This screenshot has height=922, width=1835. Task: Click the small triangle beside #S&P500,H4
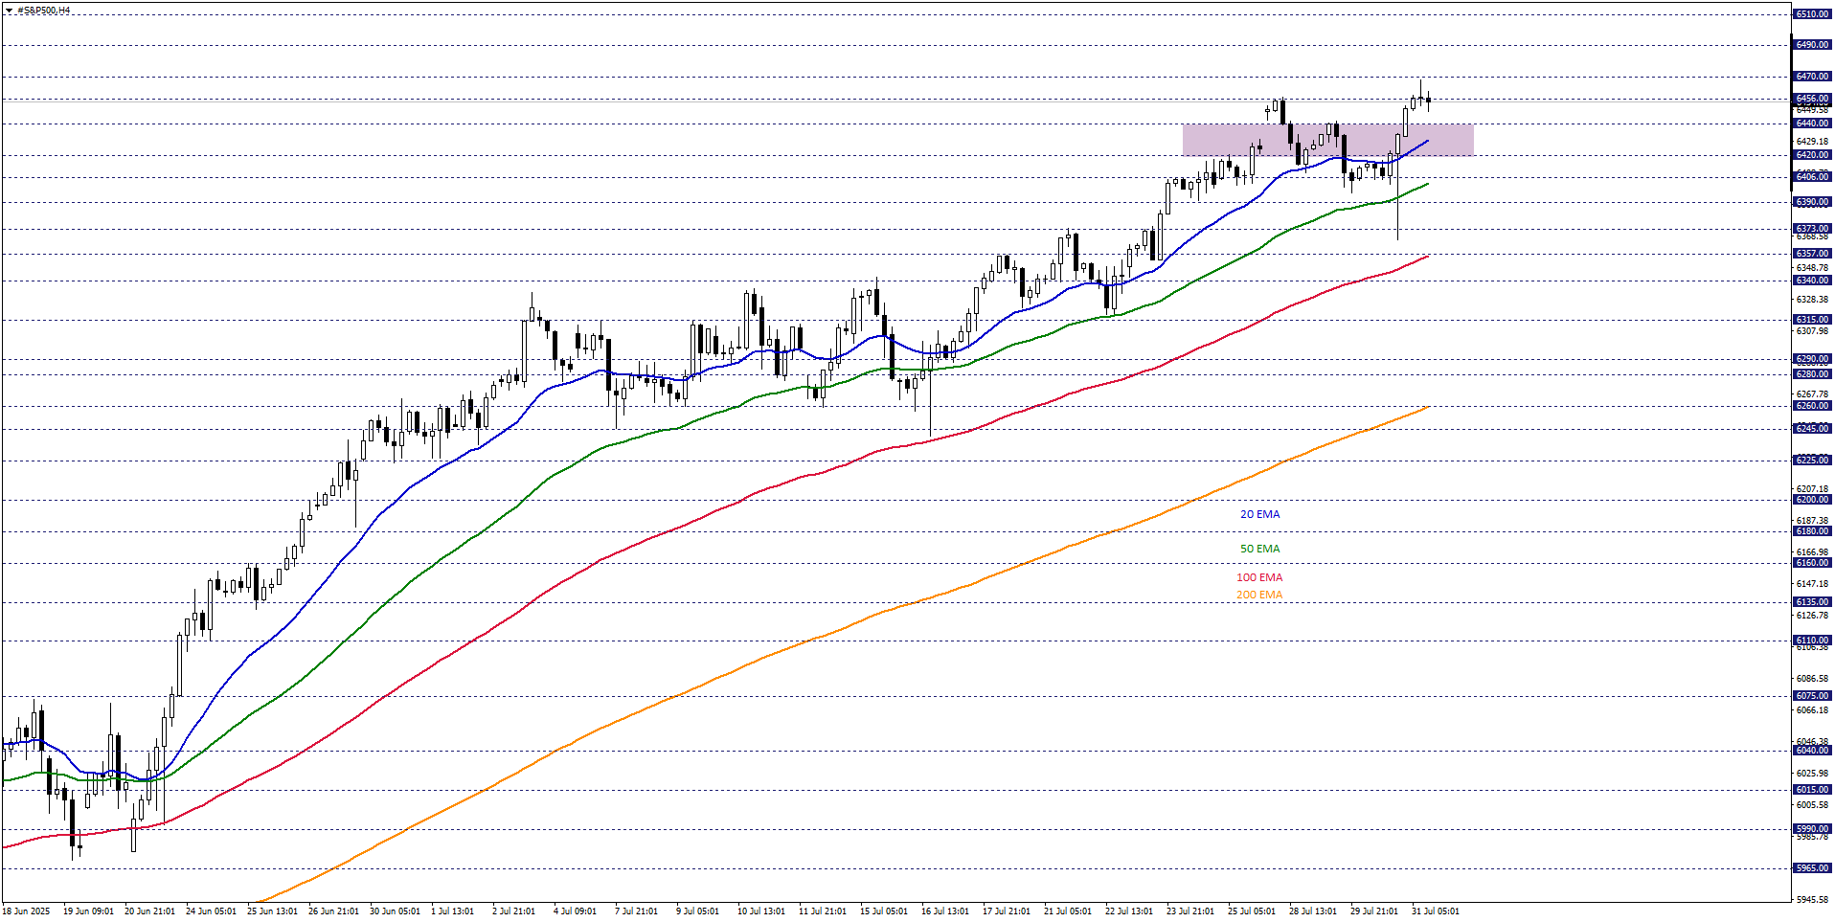(x=9, y=11)
